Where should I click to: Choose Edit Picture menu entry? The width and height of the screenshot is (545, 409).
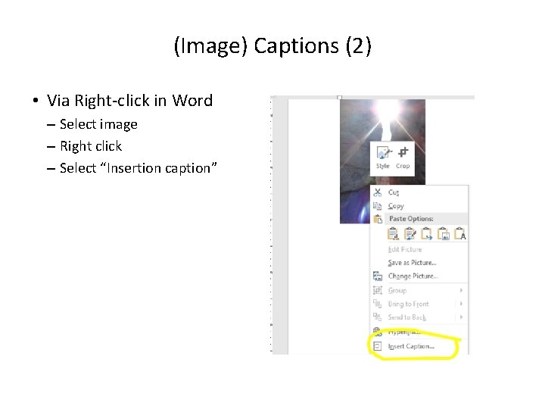tap(419, 249)
